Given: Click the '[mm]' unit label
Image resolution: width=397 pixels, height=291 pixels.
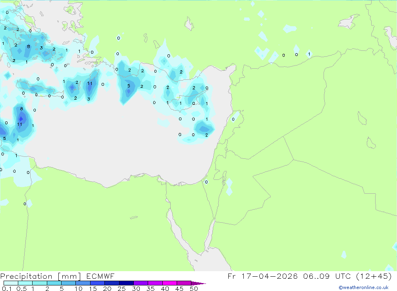Looking at the screenshot, I should click(x=69, y=276).
